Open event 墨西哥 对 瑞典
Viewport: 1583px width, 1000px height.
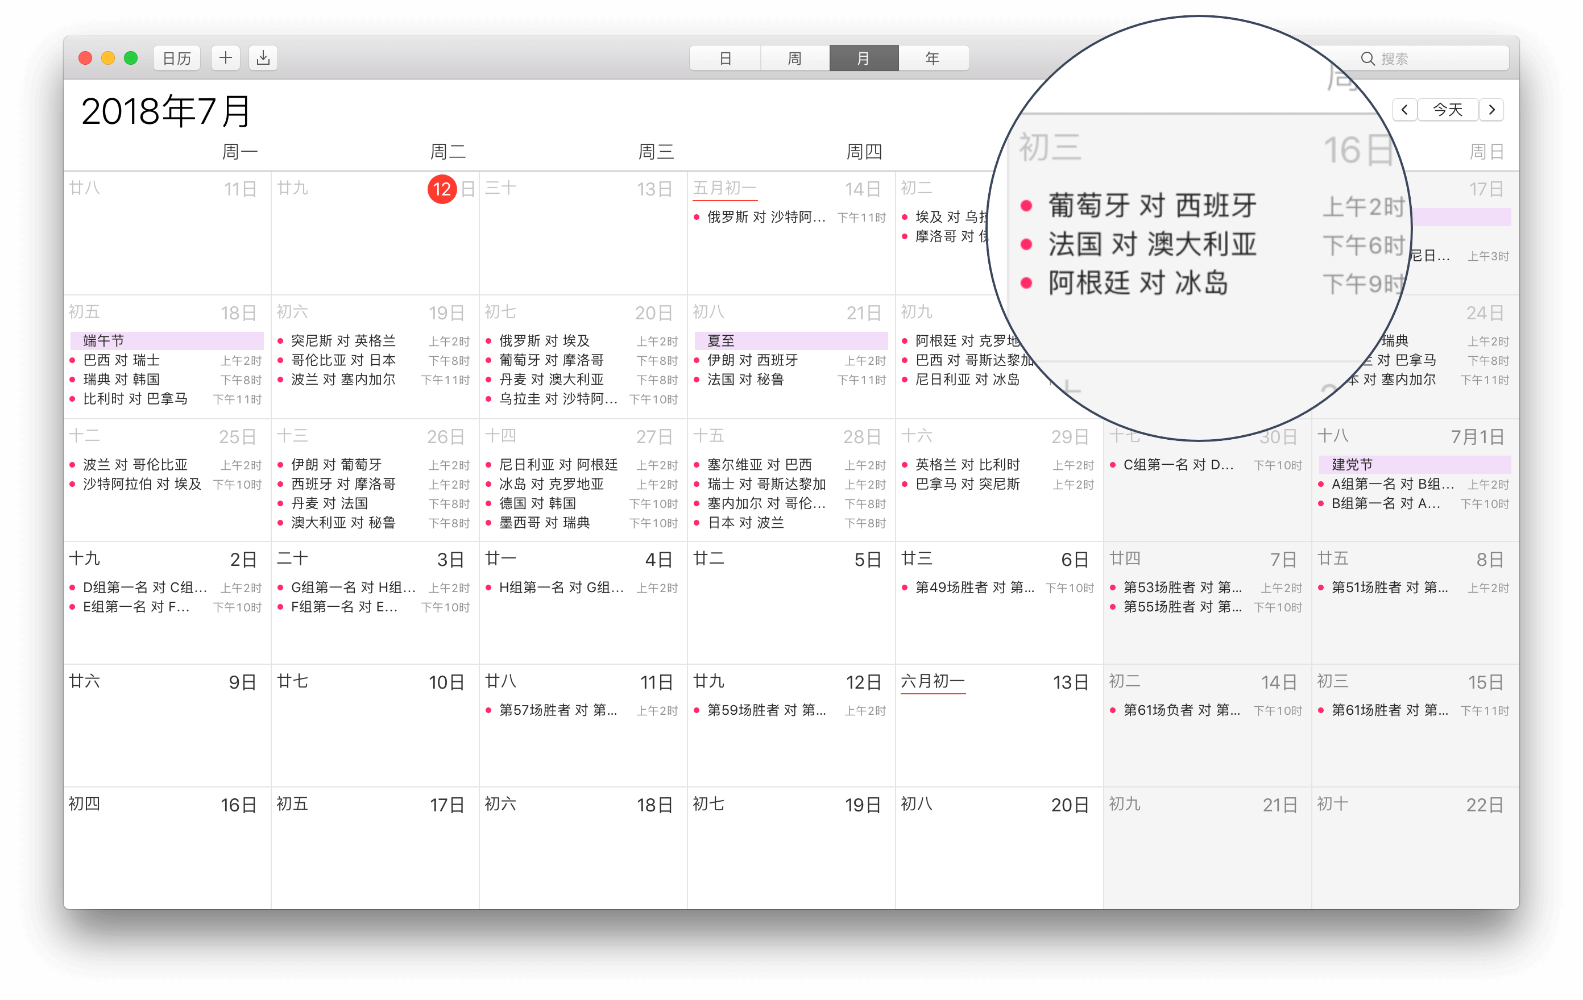(x=582, y=522)
